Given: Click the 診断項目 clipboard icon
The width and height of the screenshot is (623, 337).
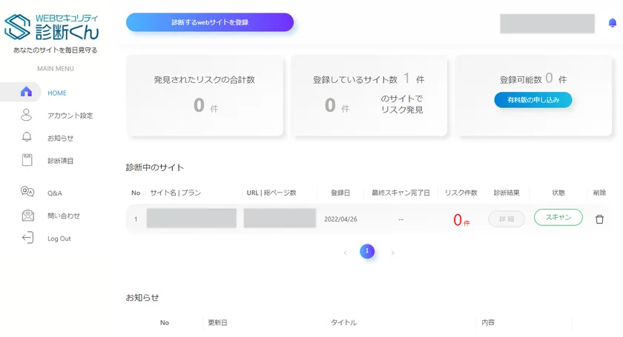Looking at the screenshot, I should tap(27, 159).
